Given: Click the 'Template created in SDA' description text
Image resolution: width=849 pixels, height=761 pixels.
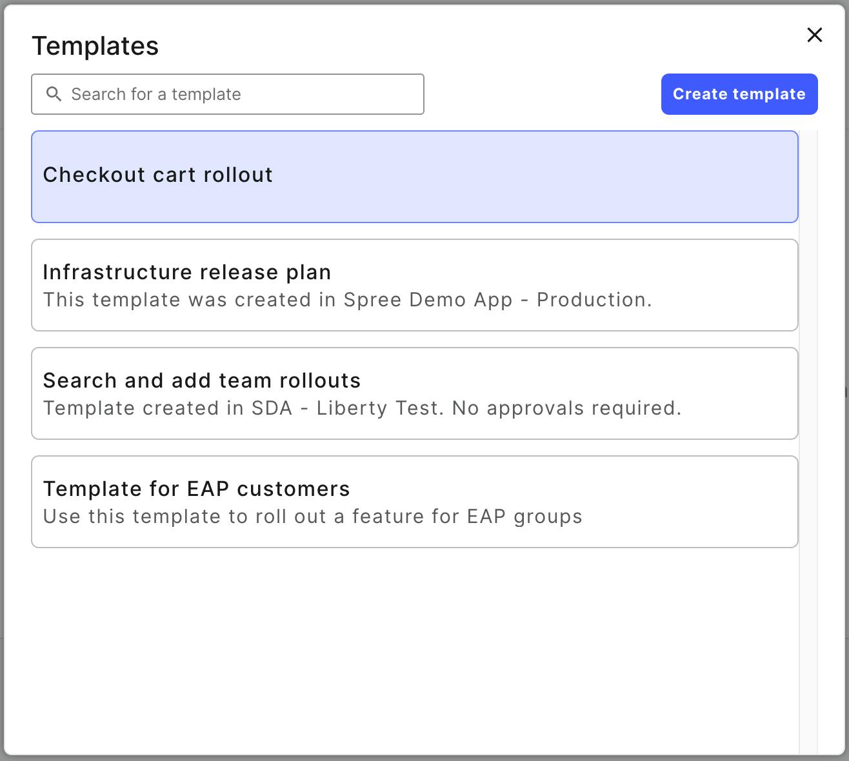Looking at the screenshot, I should click(167, 408).
